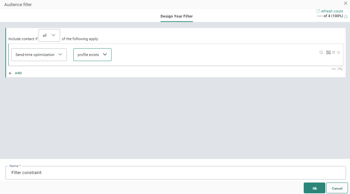Add a condition via AND label

tap(19, 73)
